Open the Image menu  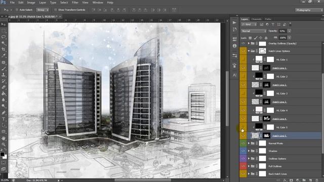pyautogui.click(x=31, y=3)
